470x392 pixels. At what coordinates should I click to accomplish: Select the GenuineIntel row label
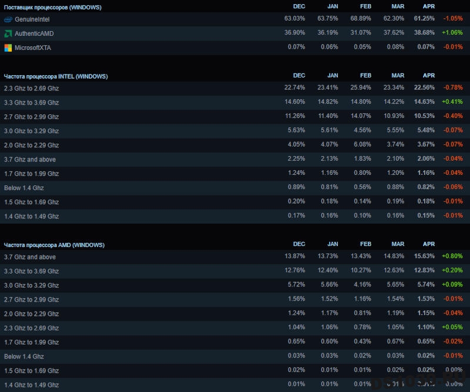[x=32, y=19]
